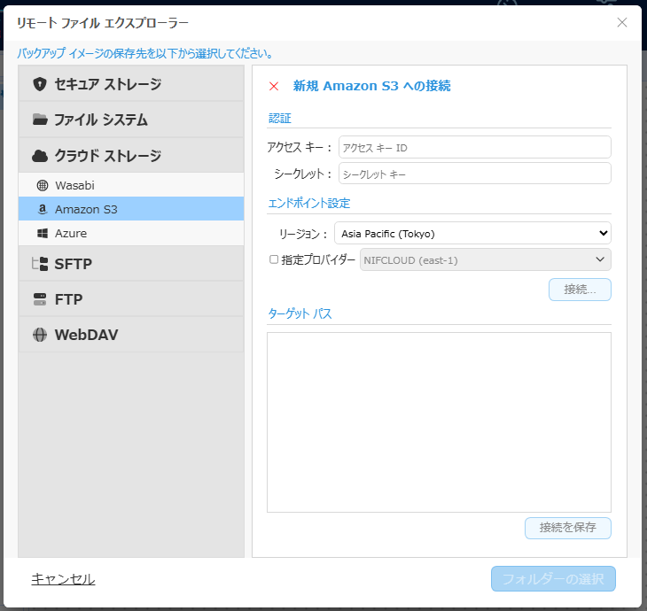Click the FTP server icon
This screenshot has height=611, width=647.
coord(40,299)
